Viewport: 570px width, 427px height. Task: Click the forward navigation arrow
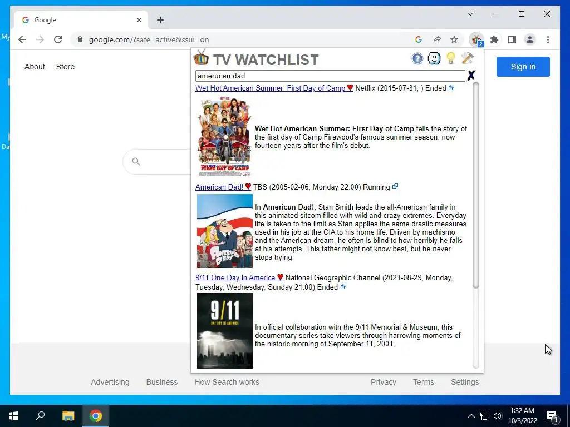pos(40,39)
